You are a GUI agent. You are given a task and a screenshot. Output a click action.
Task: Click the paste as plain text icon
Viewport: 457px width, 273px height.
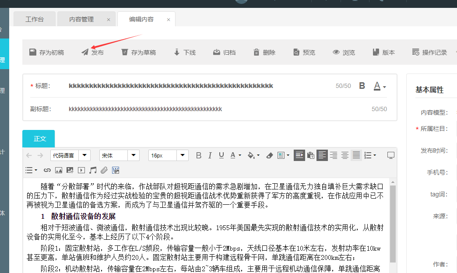(311, 155)
